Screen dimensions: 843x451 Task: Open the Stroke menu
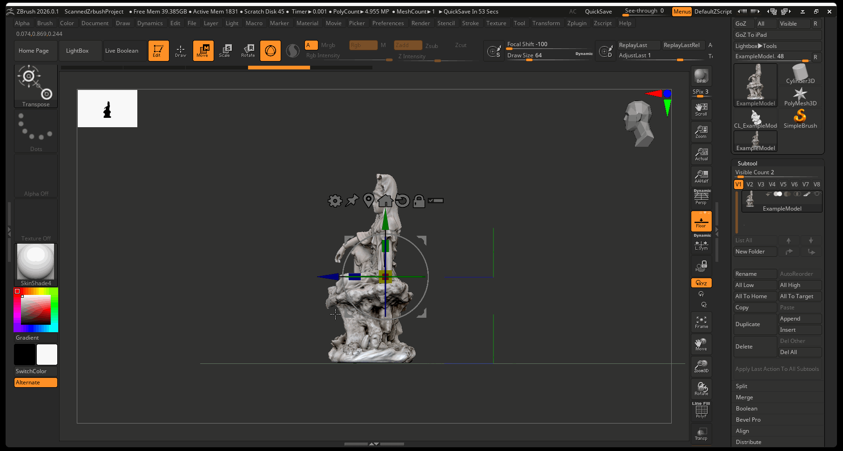point(470,23)
